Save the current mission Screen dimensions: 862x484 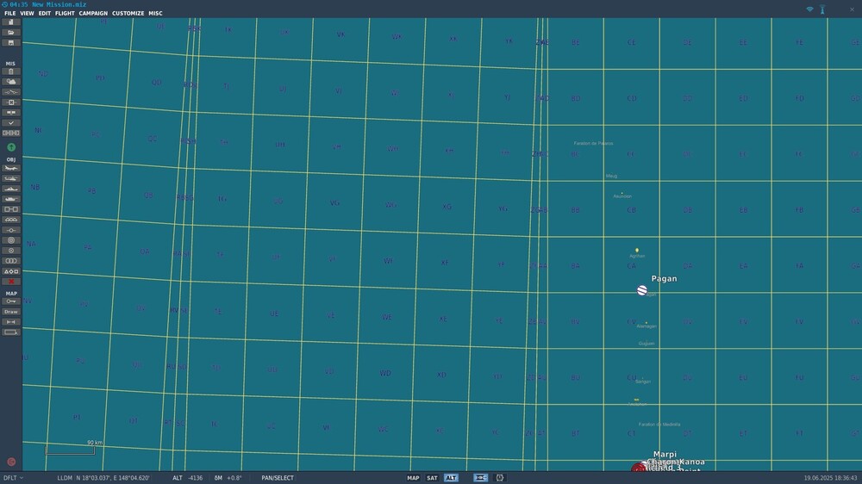11,43
